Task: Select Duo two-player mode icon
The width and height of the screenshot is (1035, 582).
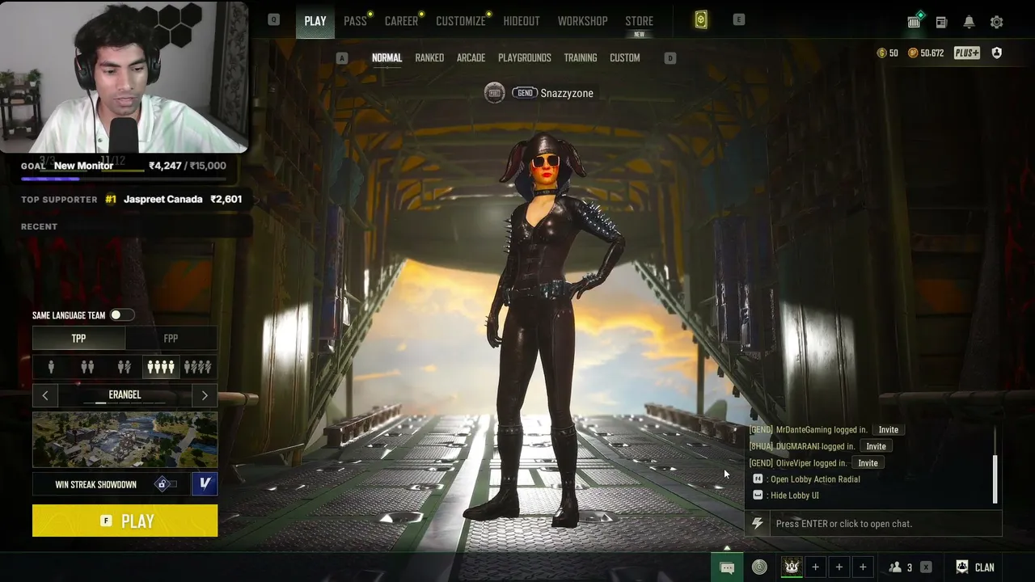Action: pyautogui.click(x=87, y=368)
